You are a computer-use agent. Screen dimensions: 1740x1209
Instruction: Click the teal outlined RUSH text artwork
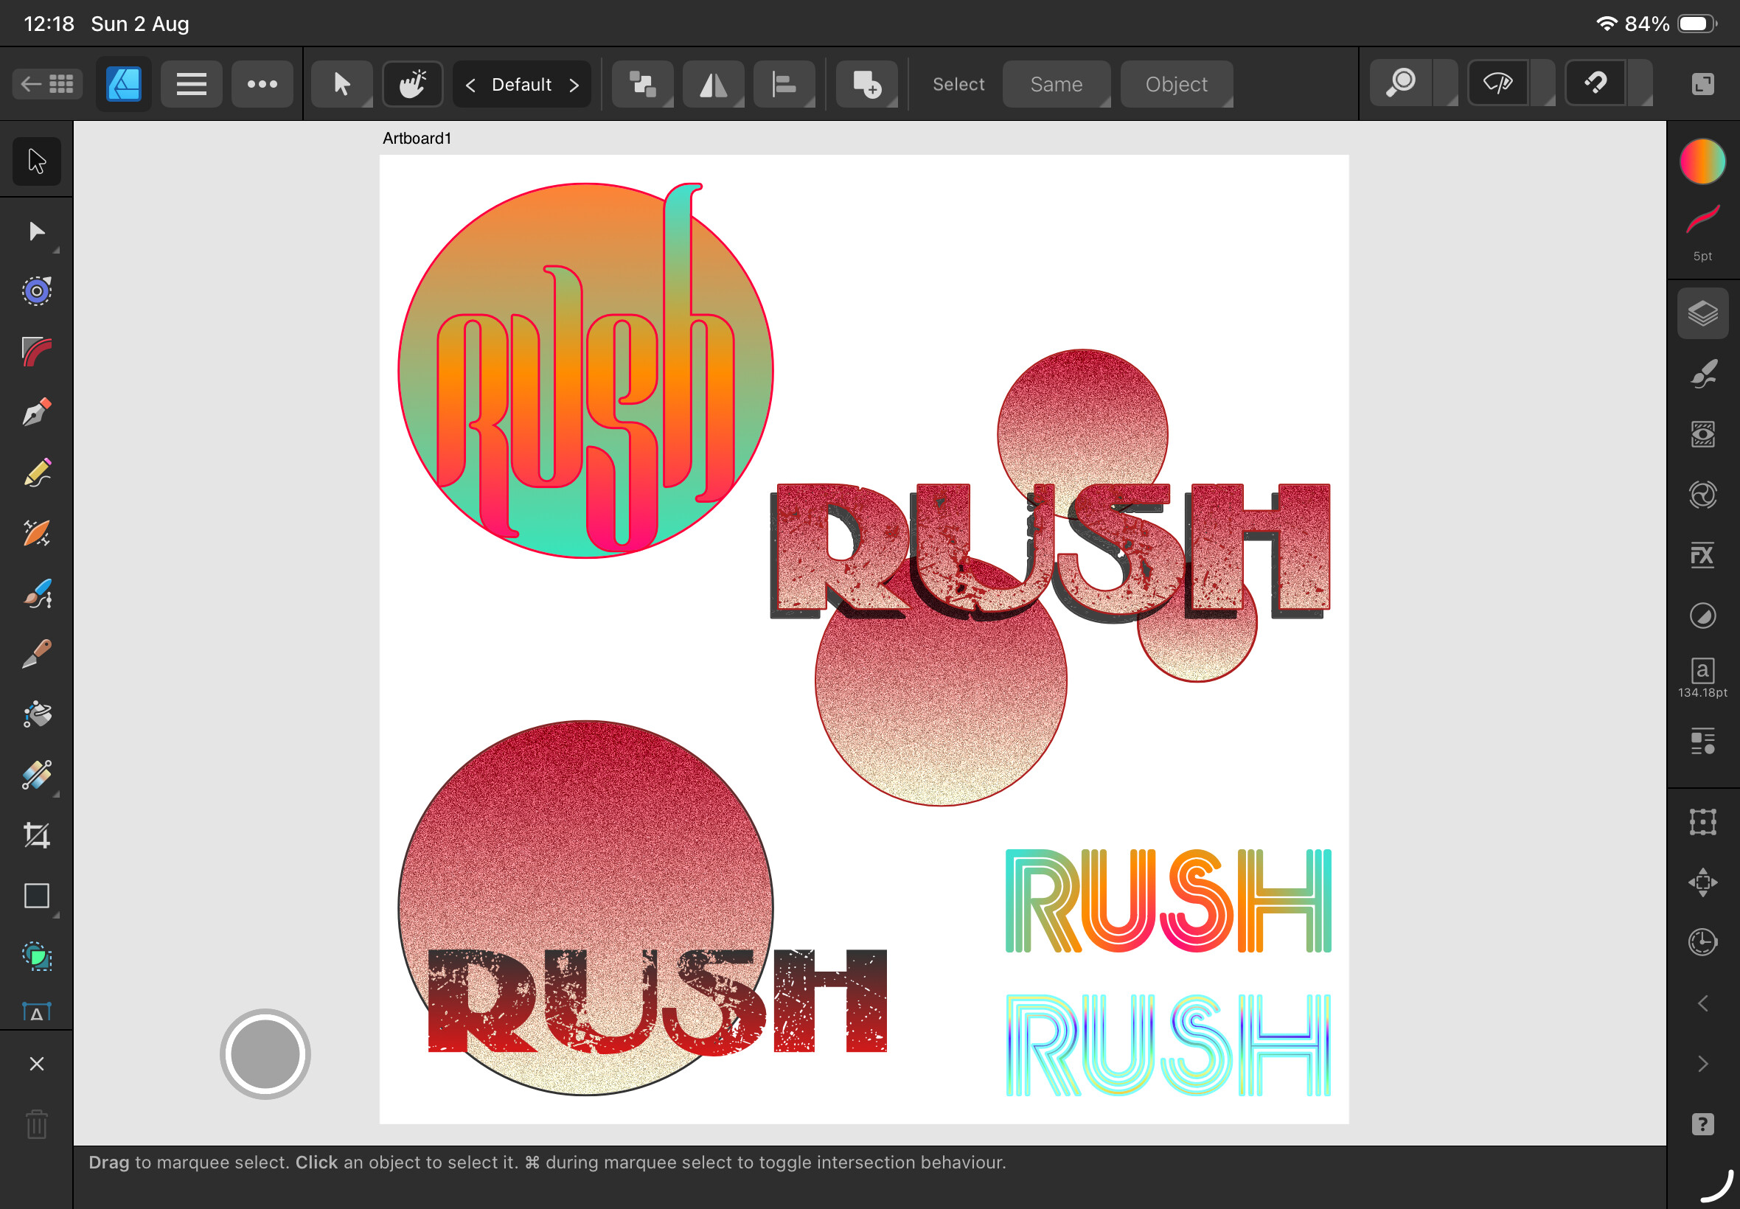click(x=1167, y=1045)
